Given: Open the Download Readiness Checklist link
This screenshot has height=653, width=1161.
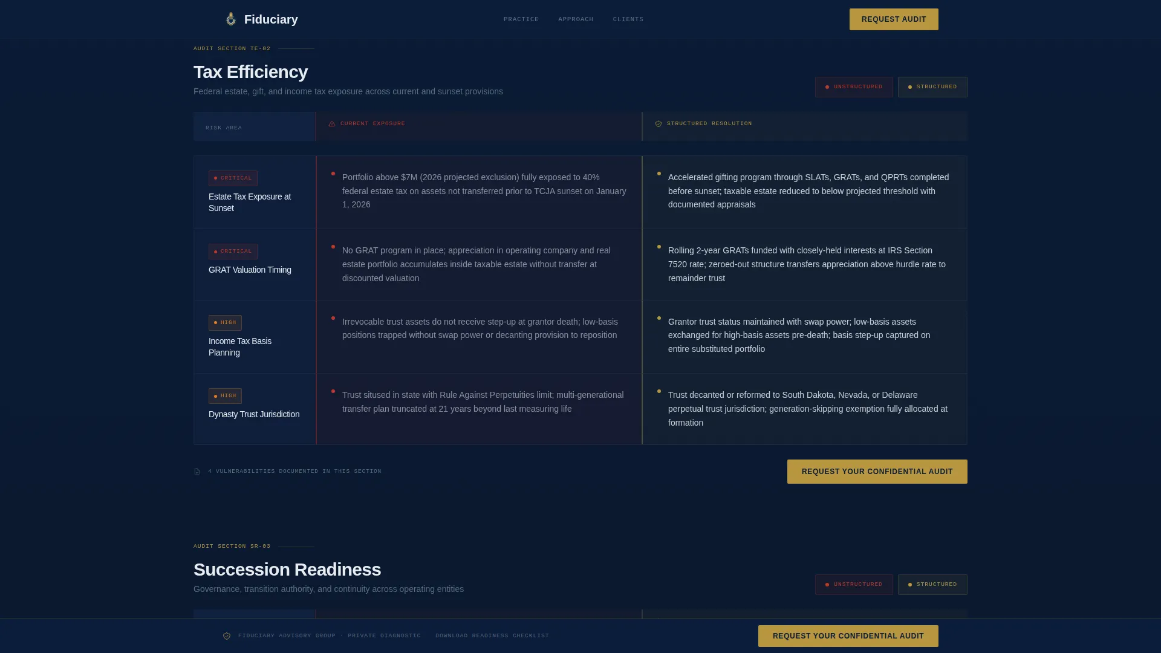Looking at the screenshot, I should coord(492,636).
